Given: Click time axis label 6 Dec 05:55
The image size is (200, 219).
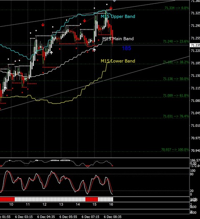Looking at the screenshot, I should coord(68,217).
